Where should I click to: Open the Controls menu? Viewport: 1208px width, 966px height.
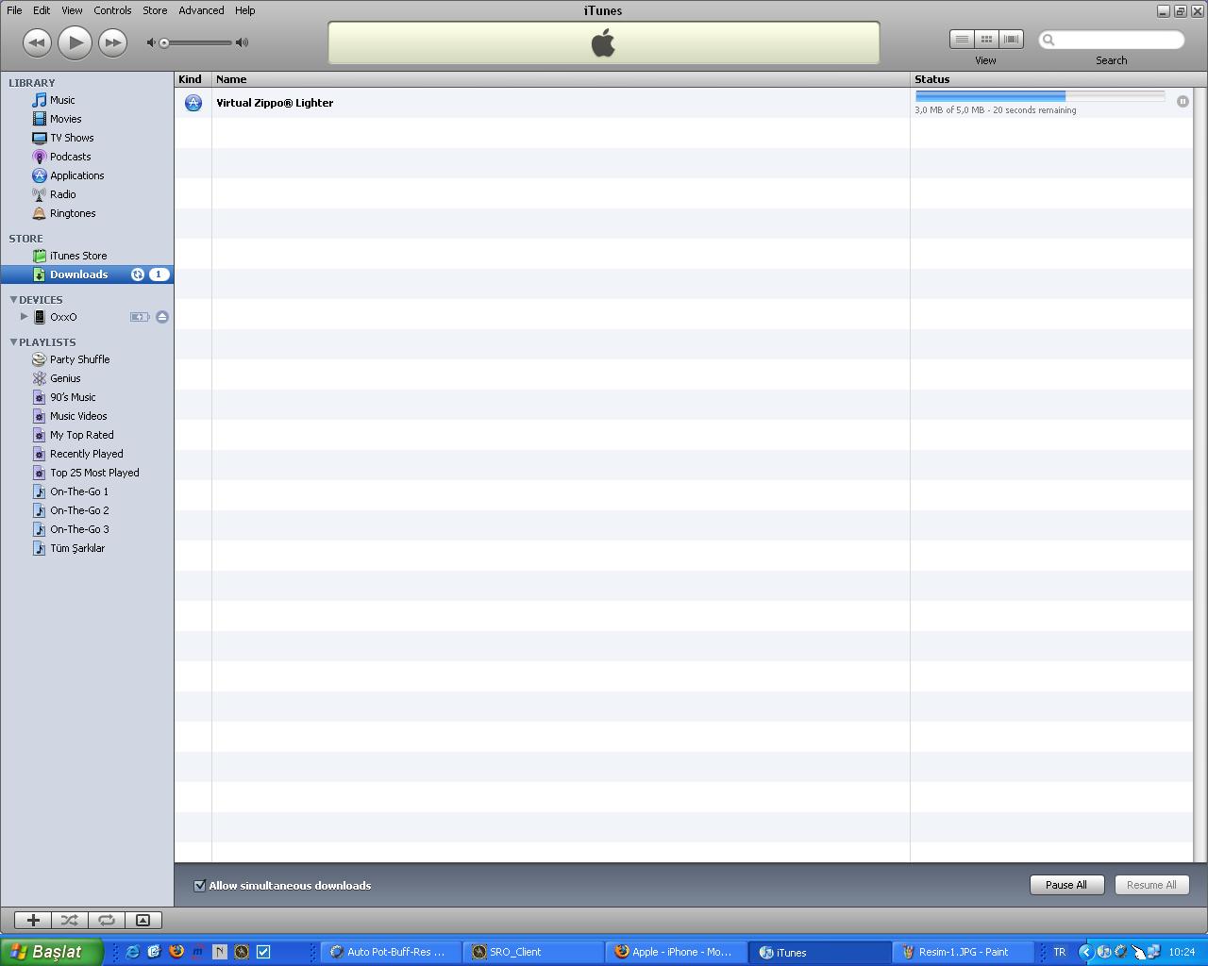pyautogui.click(x=112, y=10)
